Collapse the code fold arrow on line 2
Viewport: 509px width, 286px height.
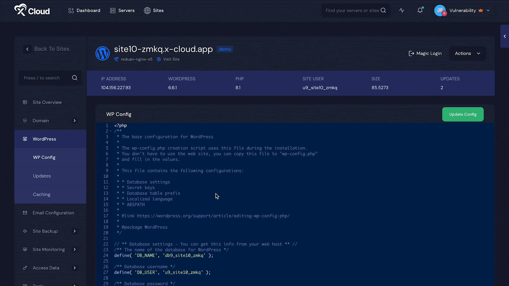point(111,131)
